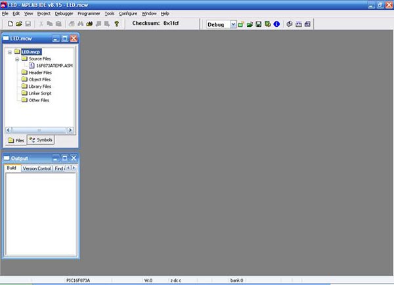This screenshot has width=394, height=285.
Task: Select the Library Files folder
Action: point(39,86)
